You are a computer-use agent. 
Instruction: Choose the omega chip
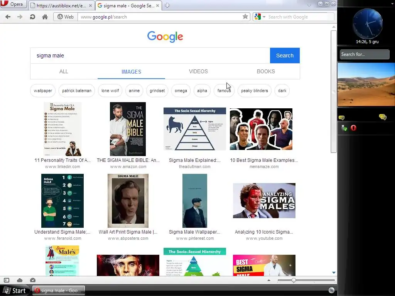(181, 91)
